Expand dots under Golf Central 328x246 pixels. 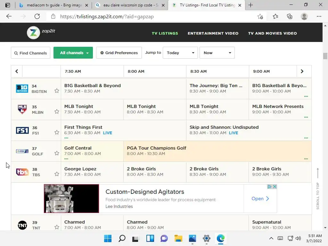(66, 159)
